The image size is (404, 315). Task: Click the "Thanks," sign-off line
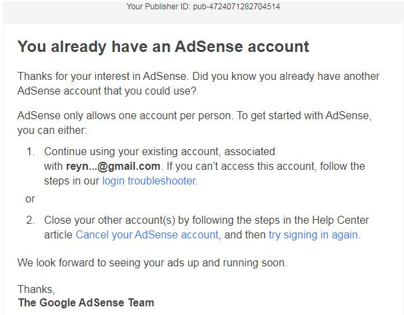coord(36,289)
